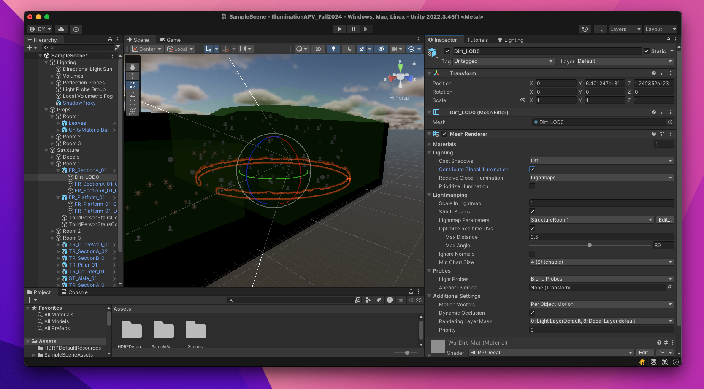Open Undo History clock icon
Image resolution: width=704 pixels, height=389 pixels.
click(x=585, y=29)
